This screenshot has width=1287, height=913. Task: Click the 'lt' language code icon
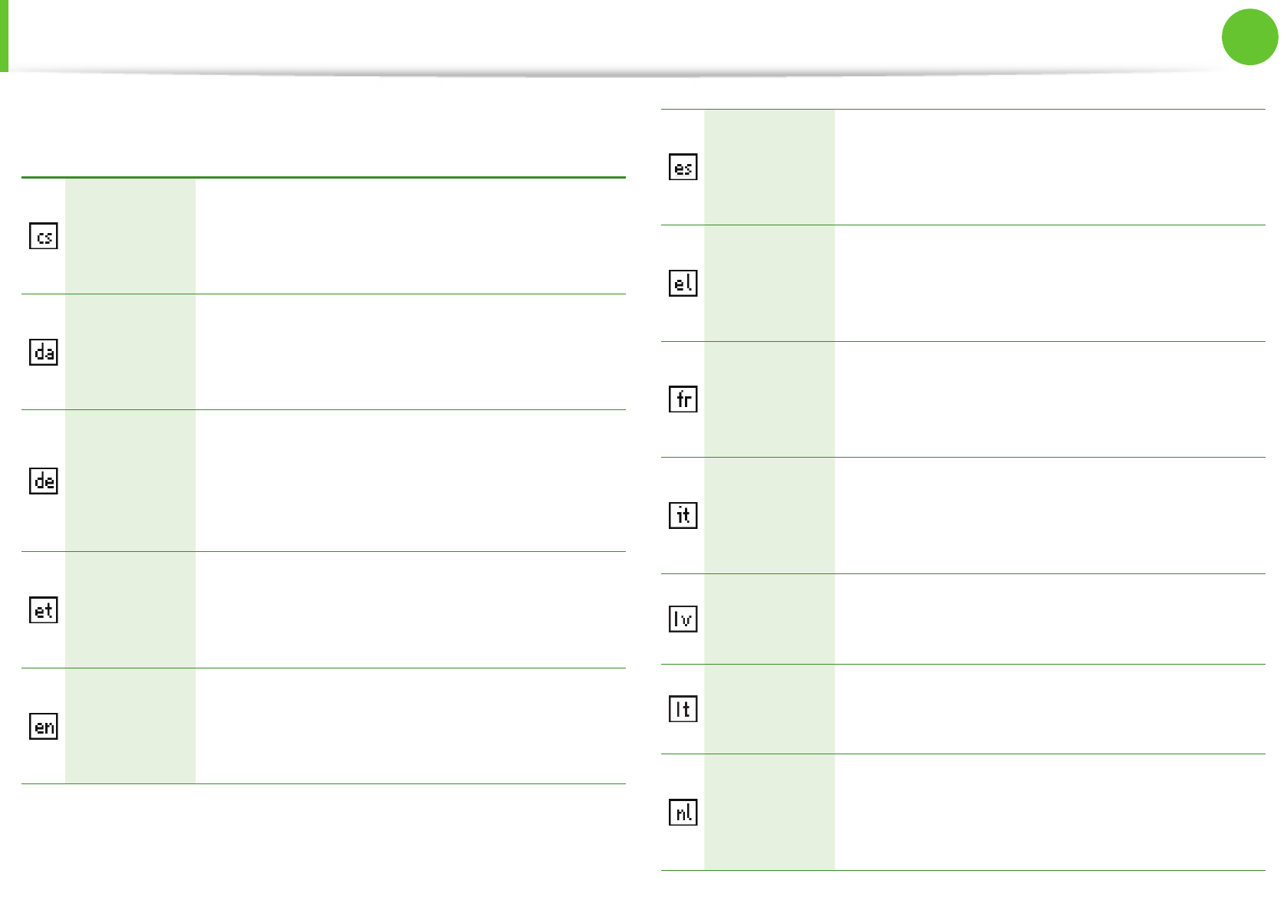point(683,709)
